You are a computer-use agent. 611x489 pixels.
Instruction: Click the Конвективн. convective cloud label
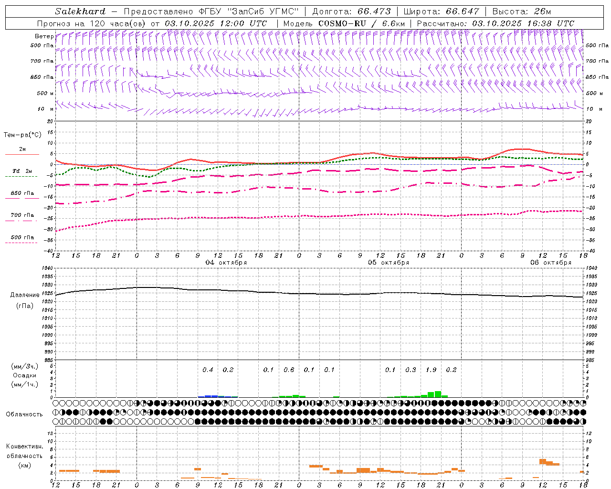coord(24,447)
